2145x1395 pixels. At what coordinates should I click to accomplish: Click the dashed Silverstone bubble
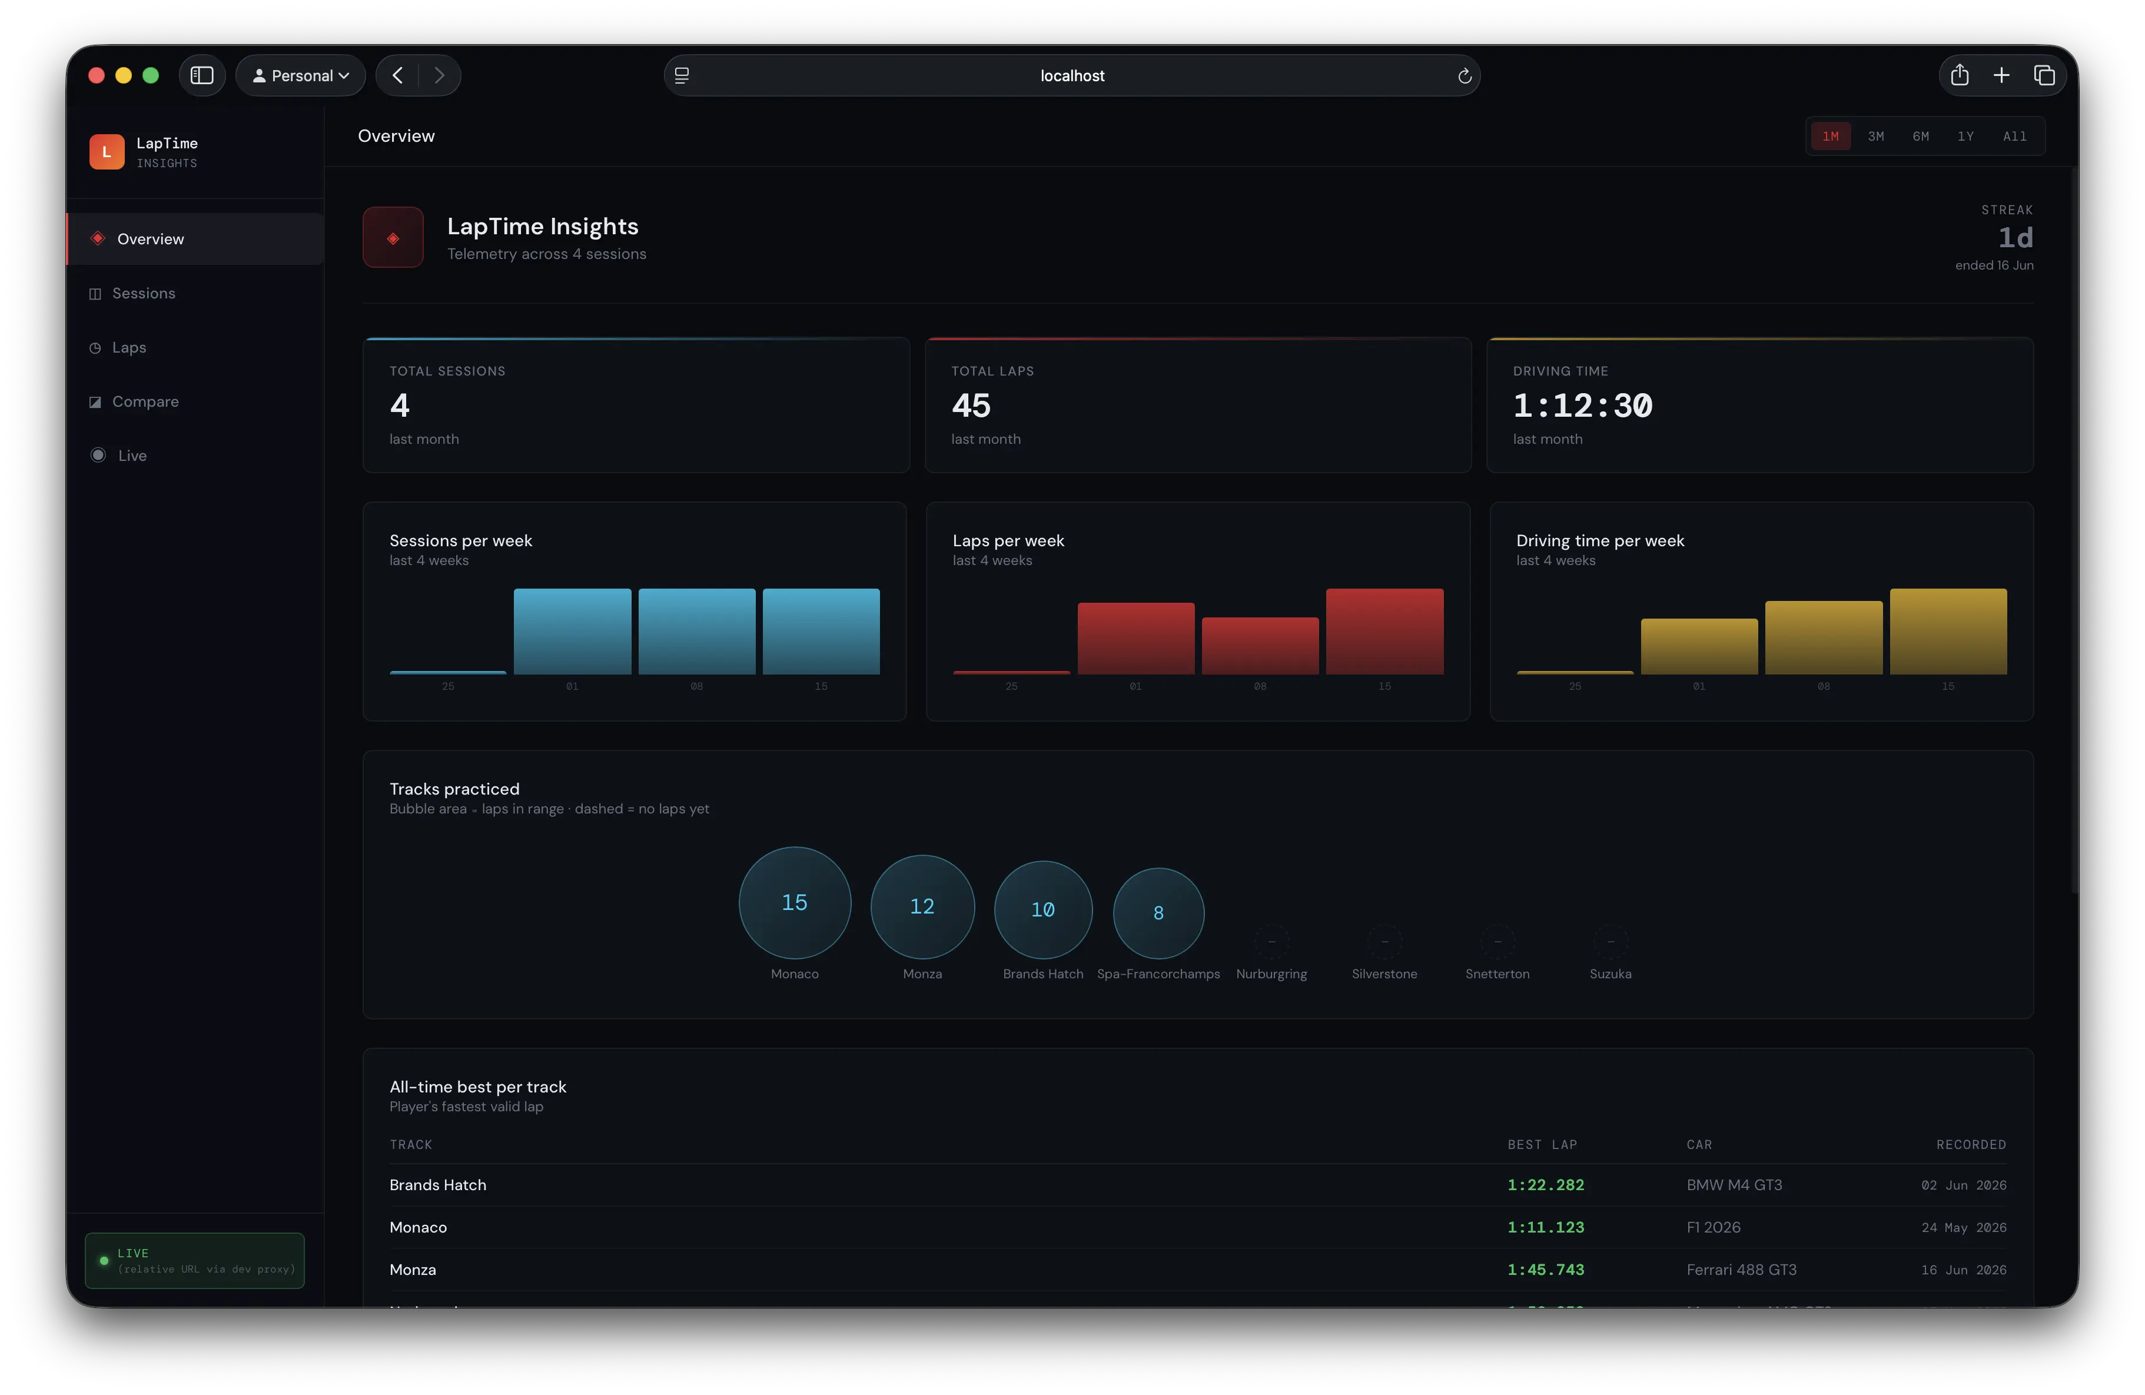[x=1384, y=942]
